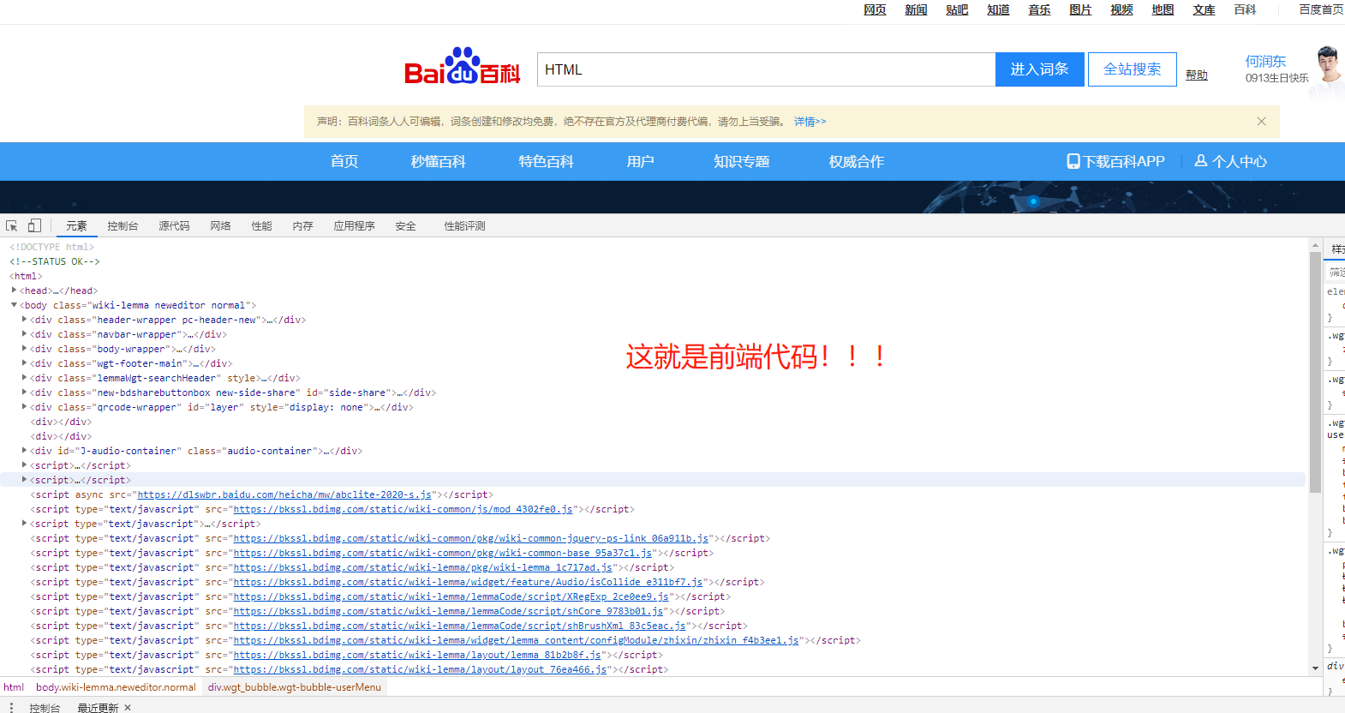
Task: Expand the navbar-wrapper div node
Action: tap(24, 334)
